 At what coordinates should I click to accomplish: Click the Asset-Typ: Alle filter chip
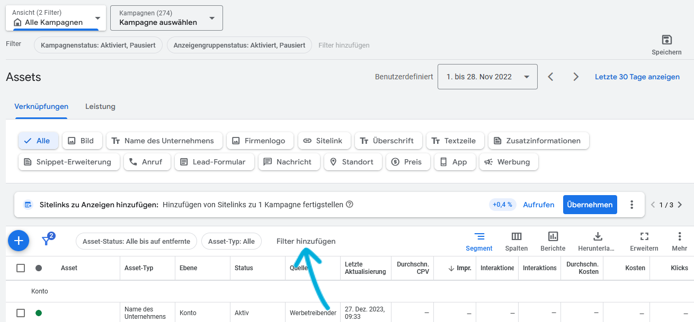coord(232,241)
